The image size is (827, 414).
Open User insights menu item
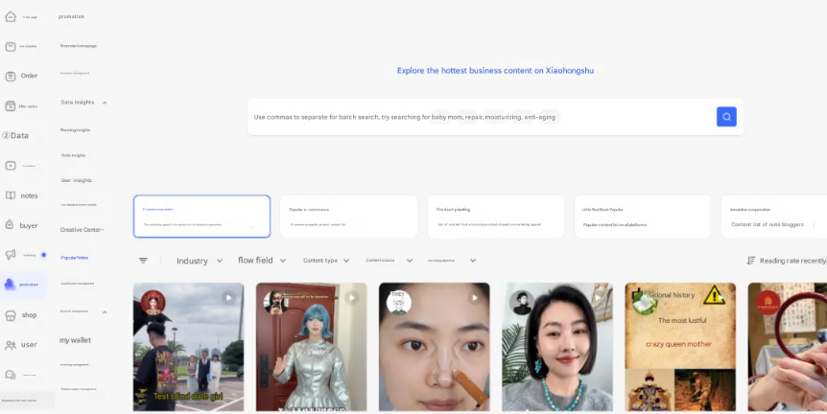tap(76, 180)
